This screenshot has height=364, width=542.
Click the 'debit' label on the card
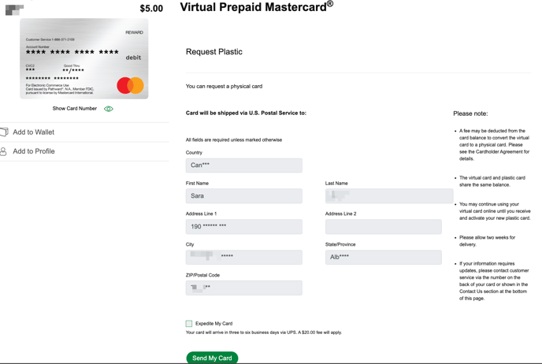(x=133, y=58)
